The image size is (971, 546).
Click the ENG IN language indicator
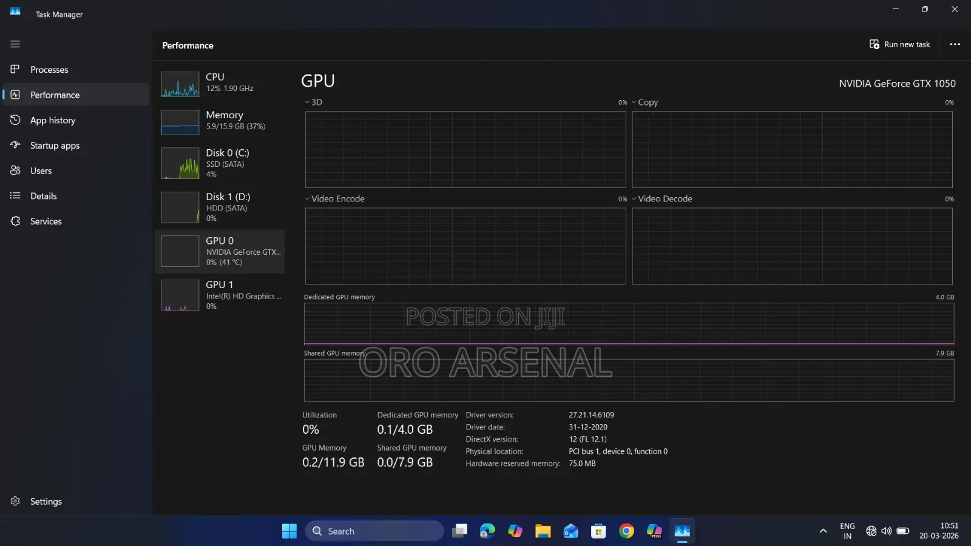[x=847, y=531]
